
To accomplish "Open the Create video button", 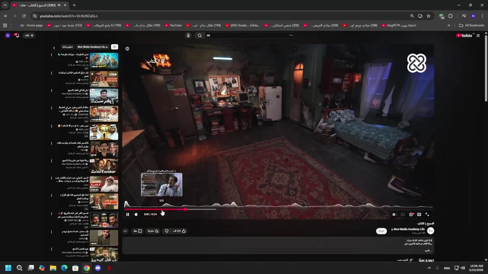I will (x=29, y=35).
